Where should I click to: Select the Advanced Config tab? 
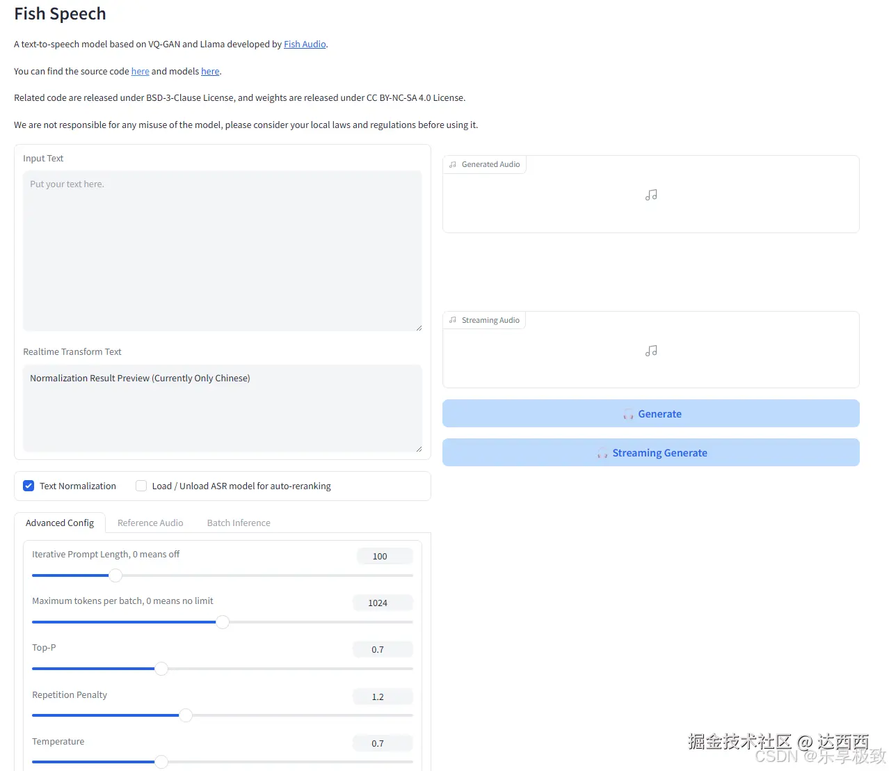[60, 523]
